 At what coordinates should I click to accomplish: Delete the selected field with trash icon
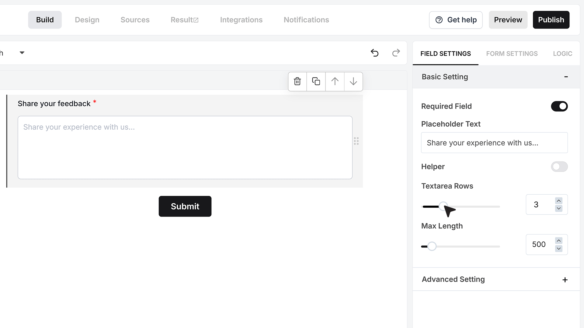click(x=297, y=81)
